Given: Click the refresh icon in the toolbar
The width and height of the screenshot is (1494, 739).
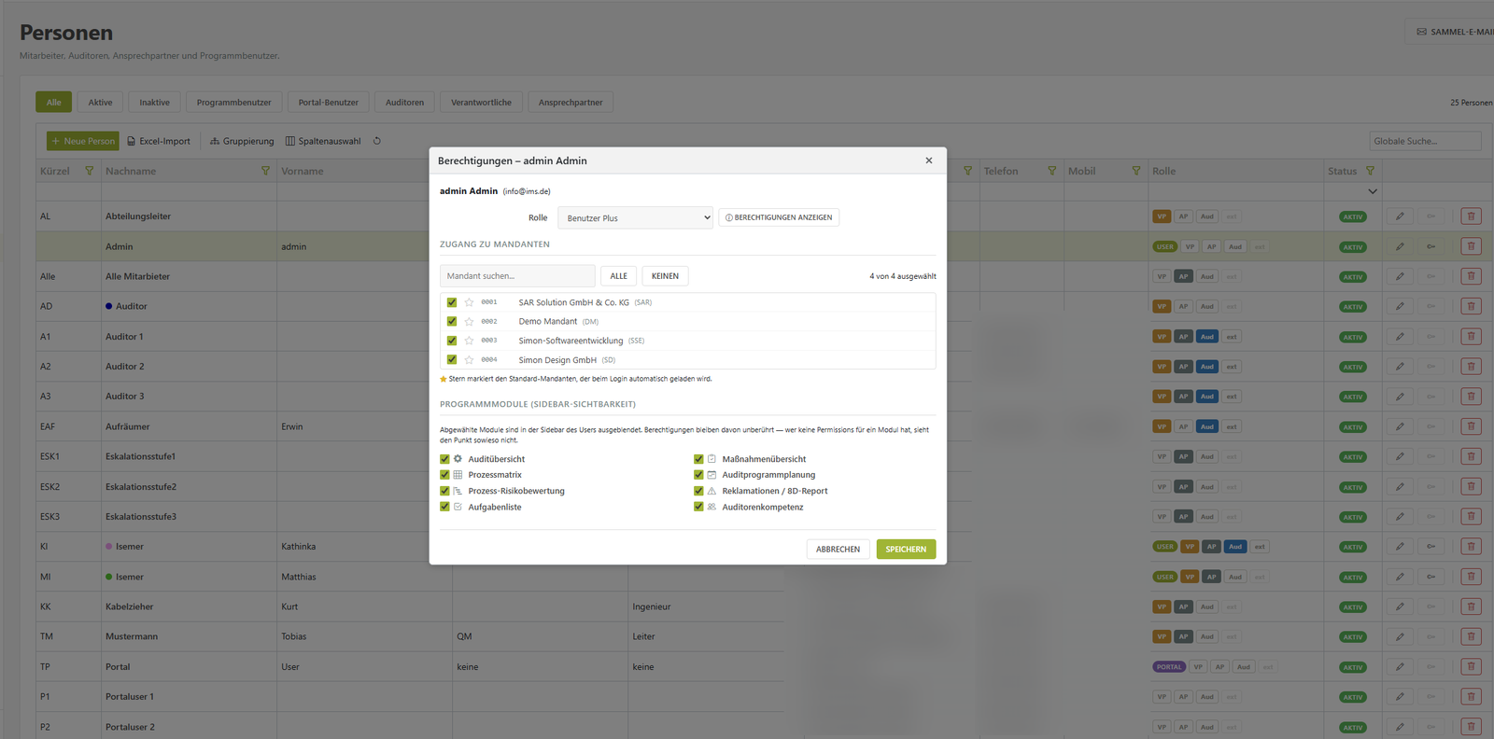Looking at the screenshot, I should click(x=377, y=141).
